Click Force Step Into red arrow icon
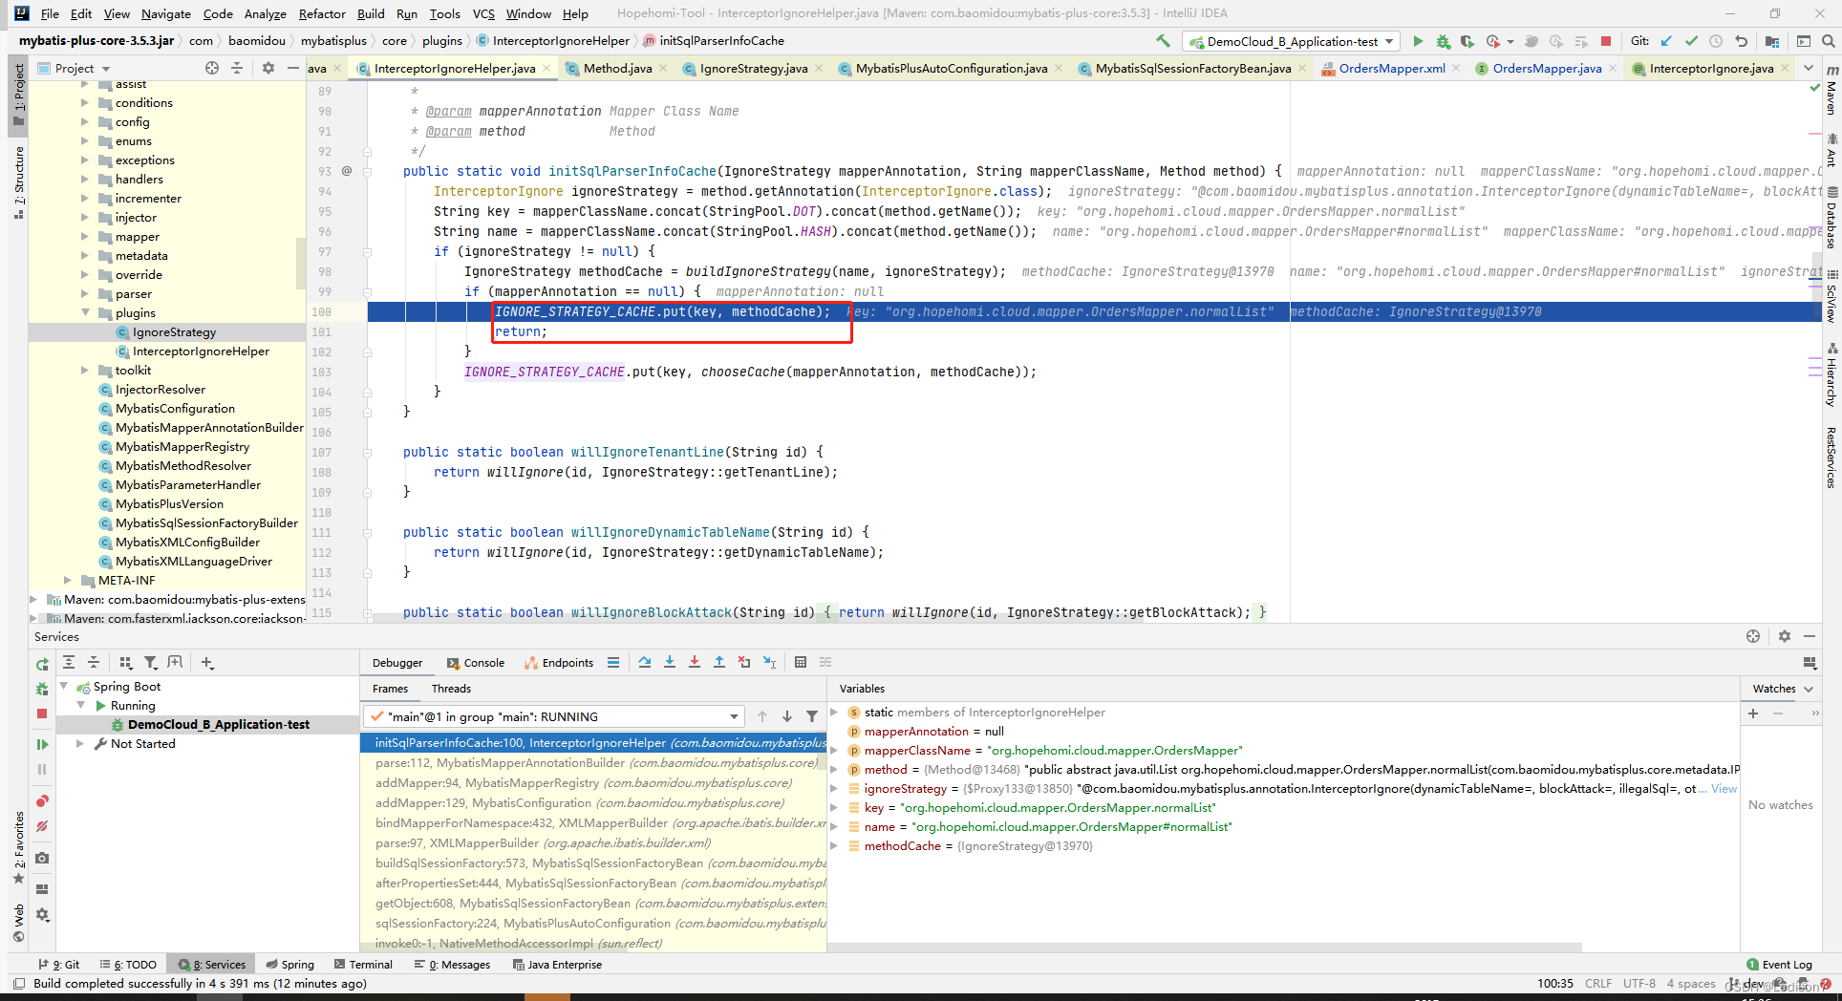The width and height of the screenshot is (1842, 1001). (x=695, y=662)
